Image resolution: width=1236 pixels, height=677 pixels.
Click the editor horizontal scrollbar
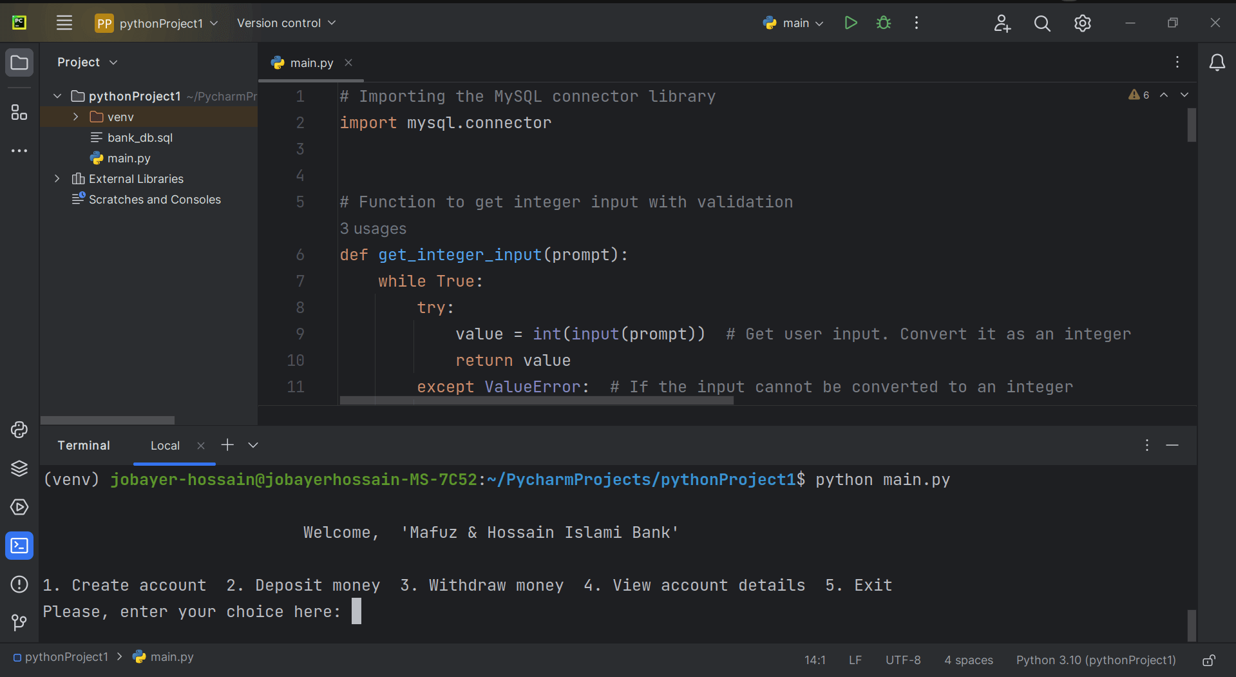pyautogui.click(x=537, y=400)
